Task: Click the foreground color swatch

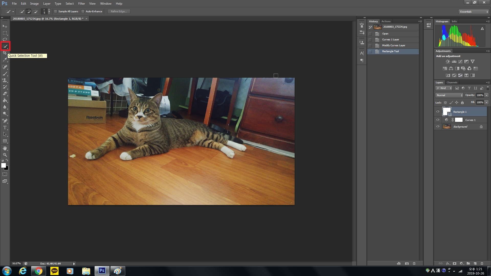Action: tap(3, 165)
